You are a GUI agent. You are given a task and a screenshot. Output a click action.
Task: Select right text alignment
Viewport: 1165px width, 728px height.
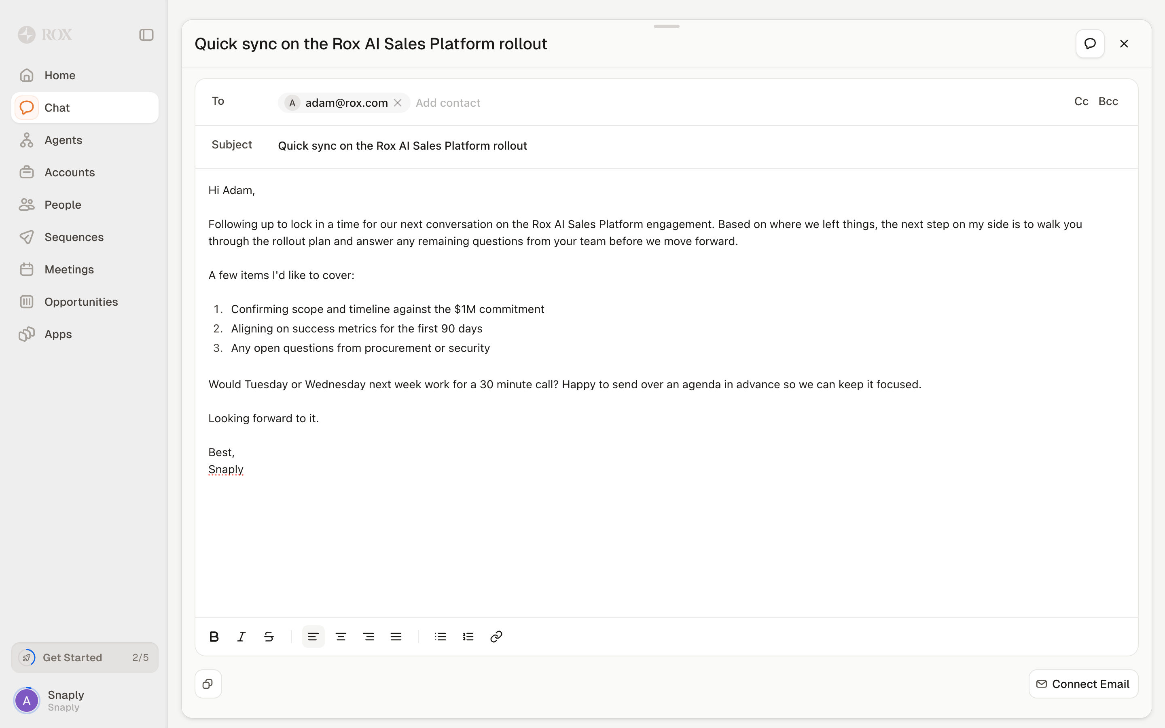click(369, 637)
